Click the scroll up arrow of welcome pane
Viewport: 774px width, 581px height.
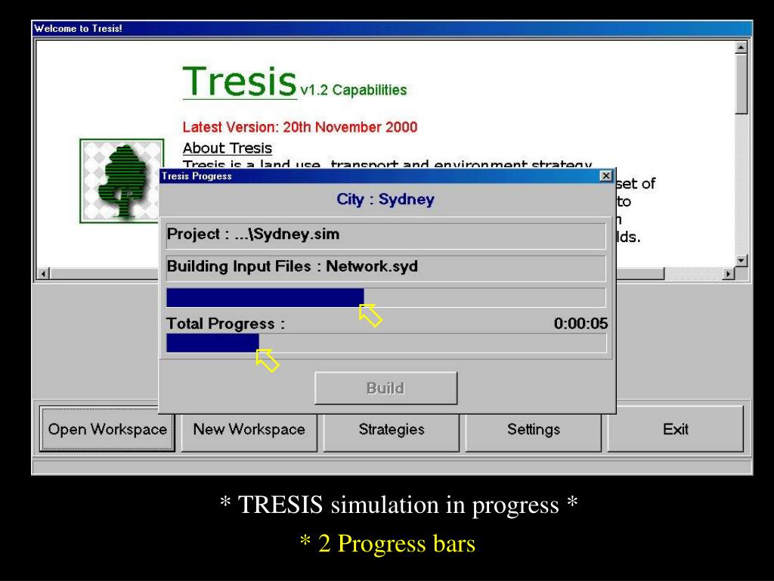pyautogui.click(x=741, y=48)
